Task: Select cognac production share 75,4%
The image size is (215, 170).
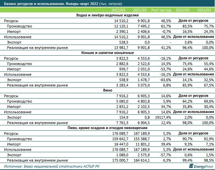Action: pyautogui.click(x=187, y=64)
